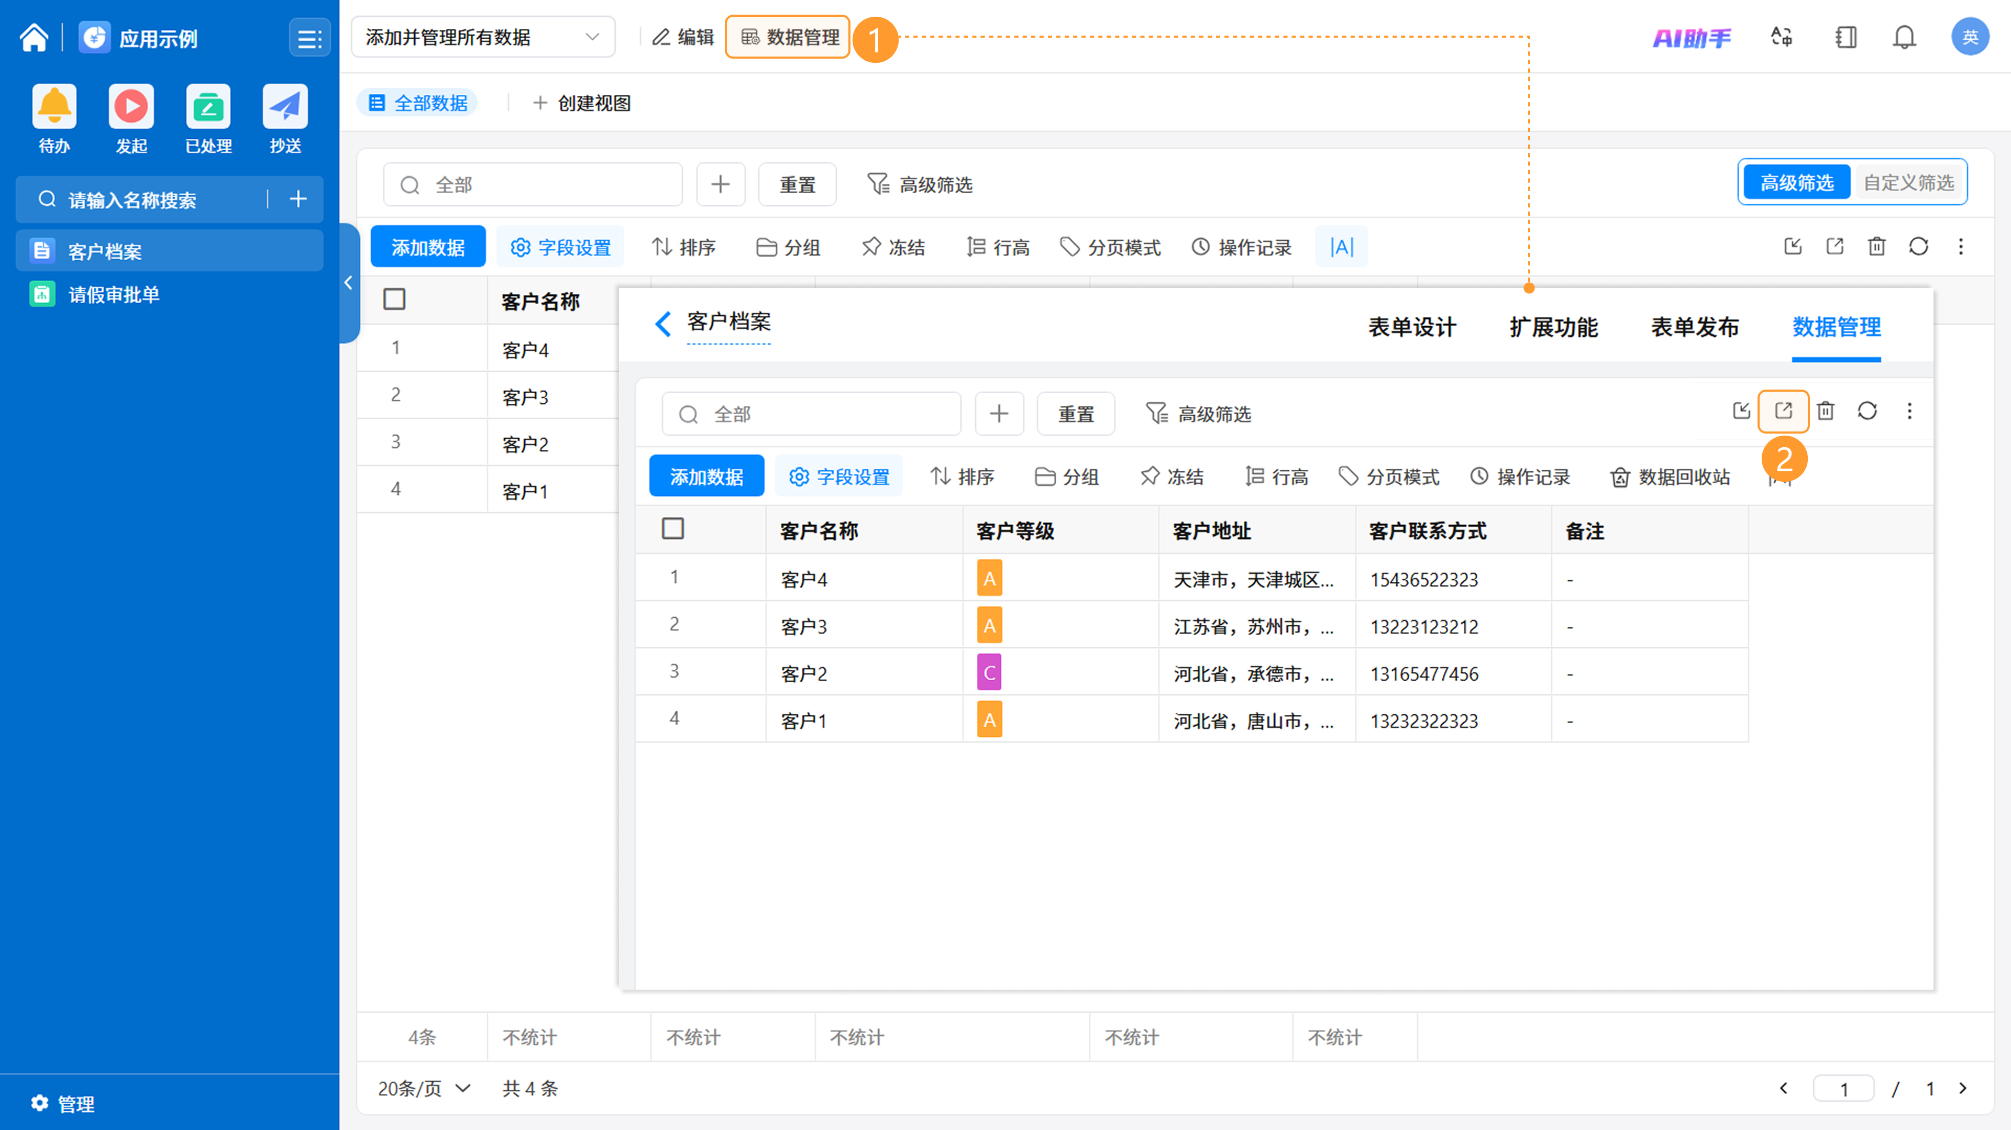The image size is (2011, 1130).
Task: Click the import icon in 客户档案 panel
Action: [x=1742, y=411]
